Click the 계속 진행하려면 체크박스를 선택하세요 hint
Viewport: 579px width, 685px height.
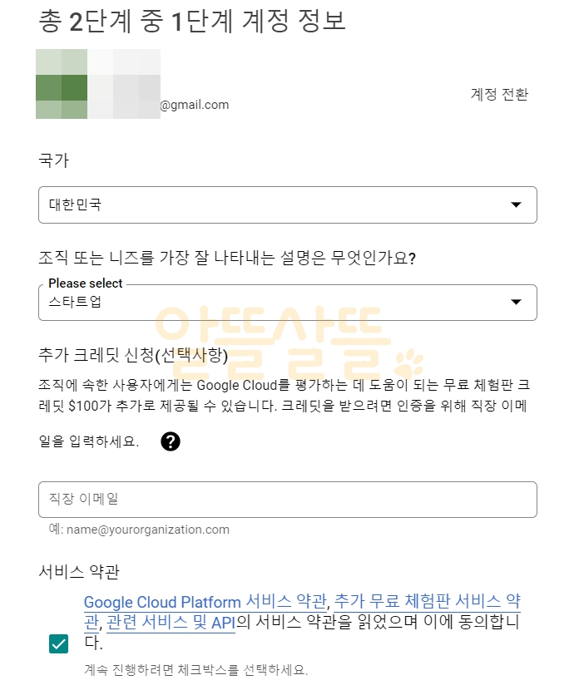(x=196, y=669)
